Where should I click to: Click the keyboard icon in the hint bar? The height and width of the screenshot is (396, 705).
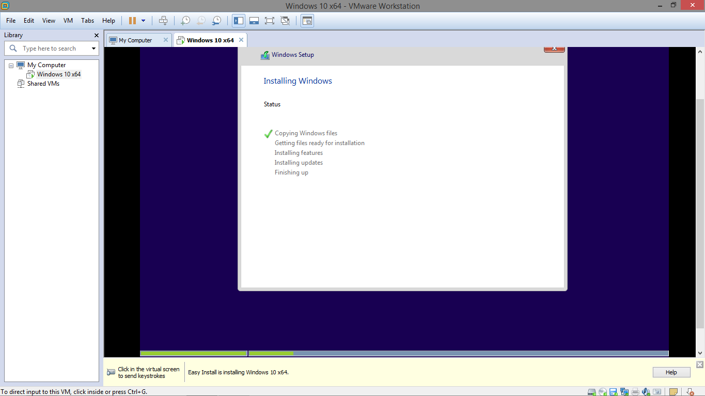tap(111, 372)
